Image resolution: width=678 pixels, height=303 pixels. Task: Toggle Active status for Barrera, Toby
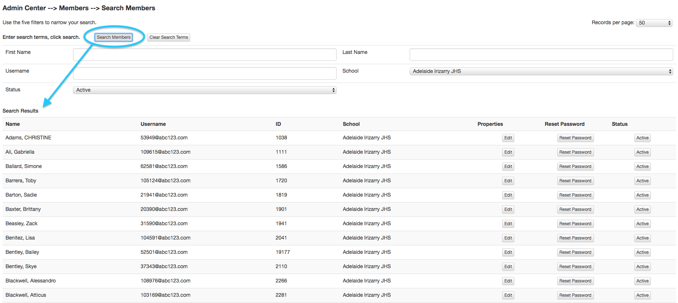pyautogui.click(x=642, y=181)
